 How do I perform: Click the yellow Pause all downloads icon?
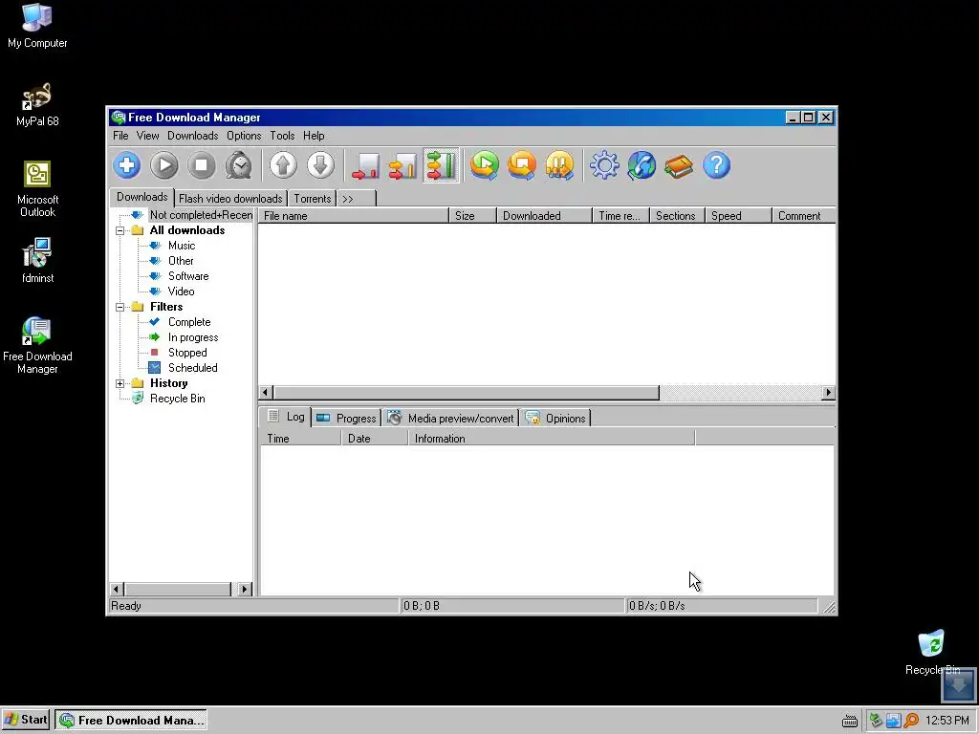pos(559,165)
